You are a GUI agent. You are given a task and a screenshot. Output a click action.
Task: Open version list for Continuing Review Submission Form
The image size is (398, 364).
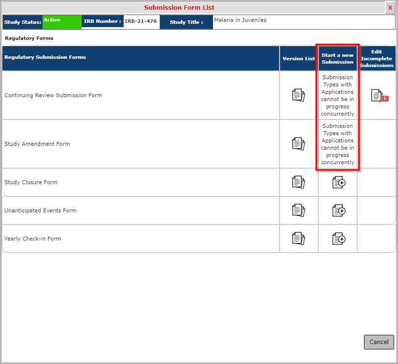point(298,95)
